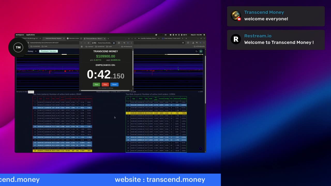Click the /home/tony file address bar
Viewport: 331px width, 186px height.
point(103,43)
